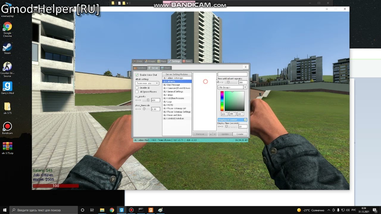Pick a hue on rainbow color bar
This screenshot has height=214, width=381.
pyautogui.click(x=222, y=101)
